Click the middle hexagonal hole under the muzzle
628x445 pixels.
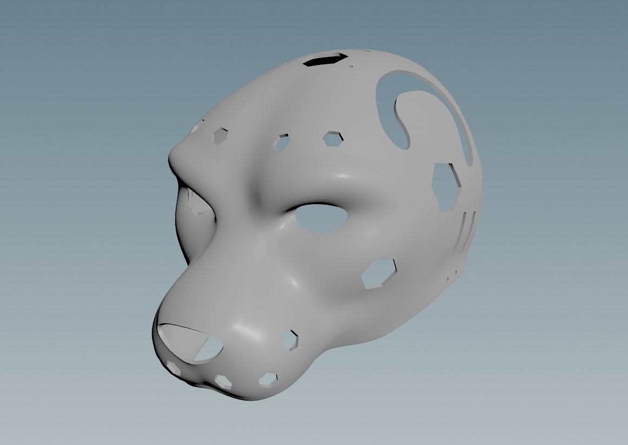pos(222,381)
